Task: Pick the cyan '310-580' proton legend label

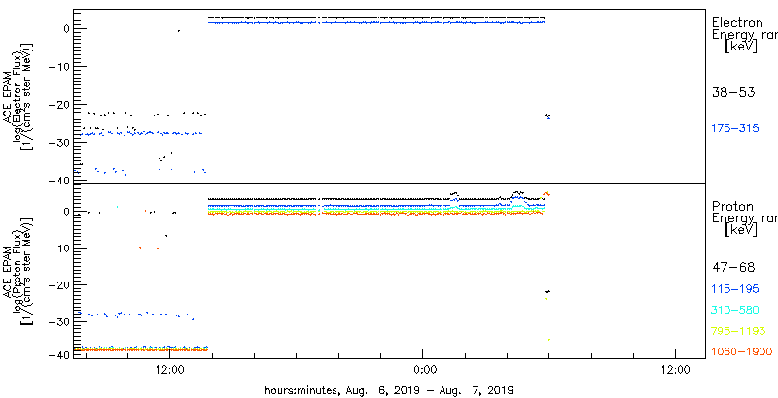Action: [735, 311]
